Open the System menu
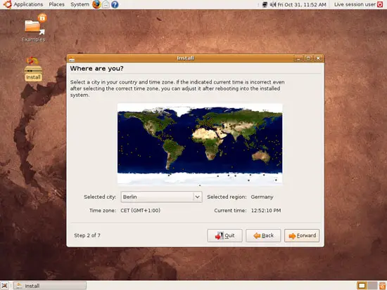This screenshot has width=387, height=290. coord(80,4)
